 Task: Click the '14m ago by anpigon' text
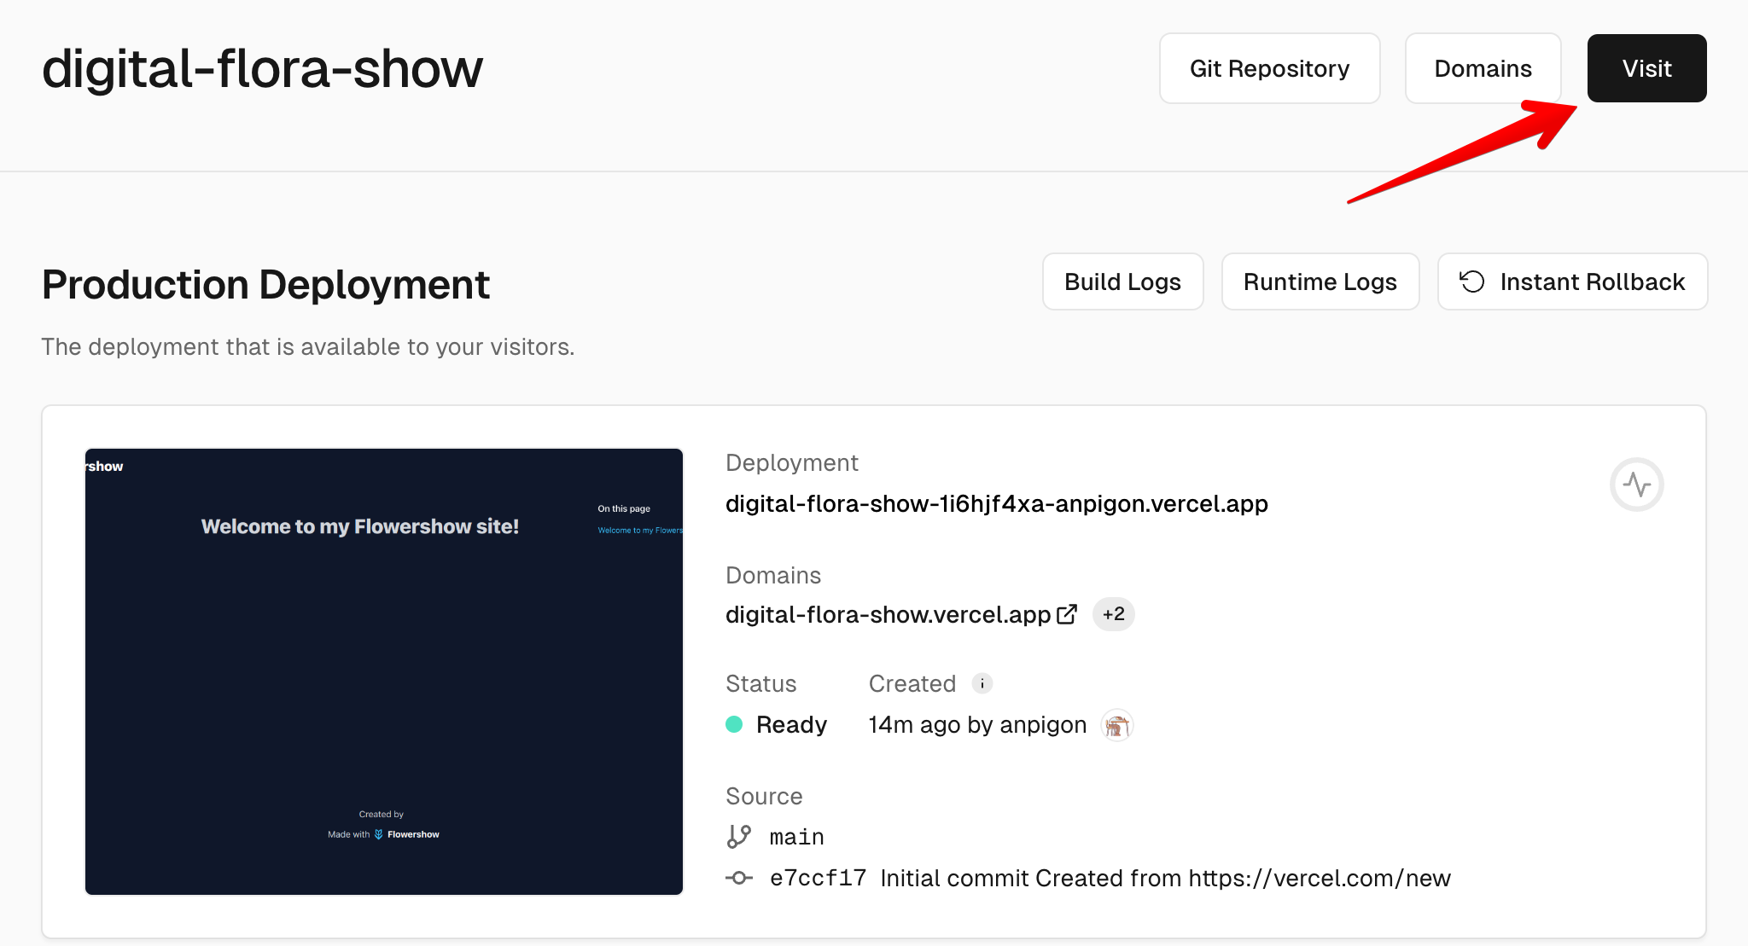977,725
